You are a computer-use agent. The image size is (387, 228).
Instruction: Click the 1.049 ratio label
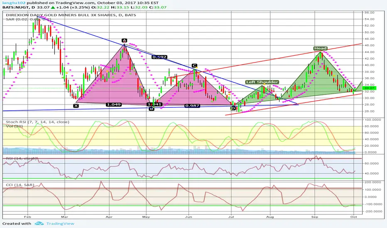[x=113, y=104]
